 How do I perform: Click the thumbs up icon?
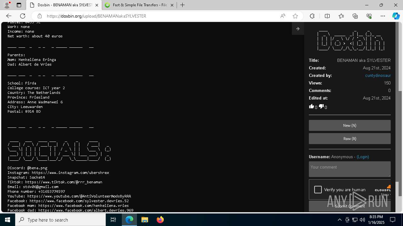coord(312,106)
